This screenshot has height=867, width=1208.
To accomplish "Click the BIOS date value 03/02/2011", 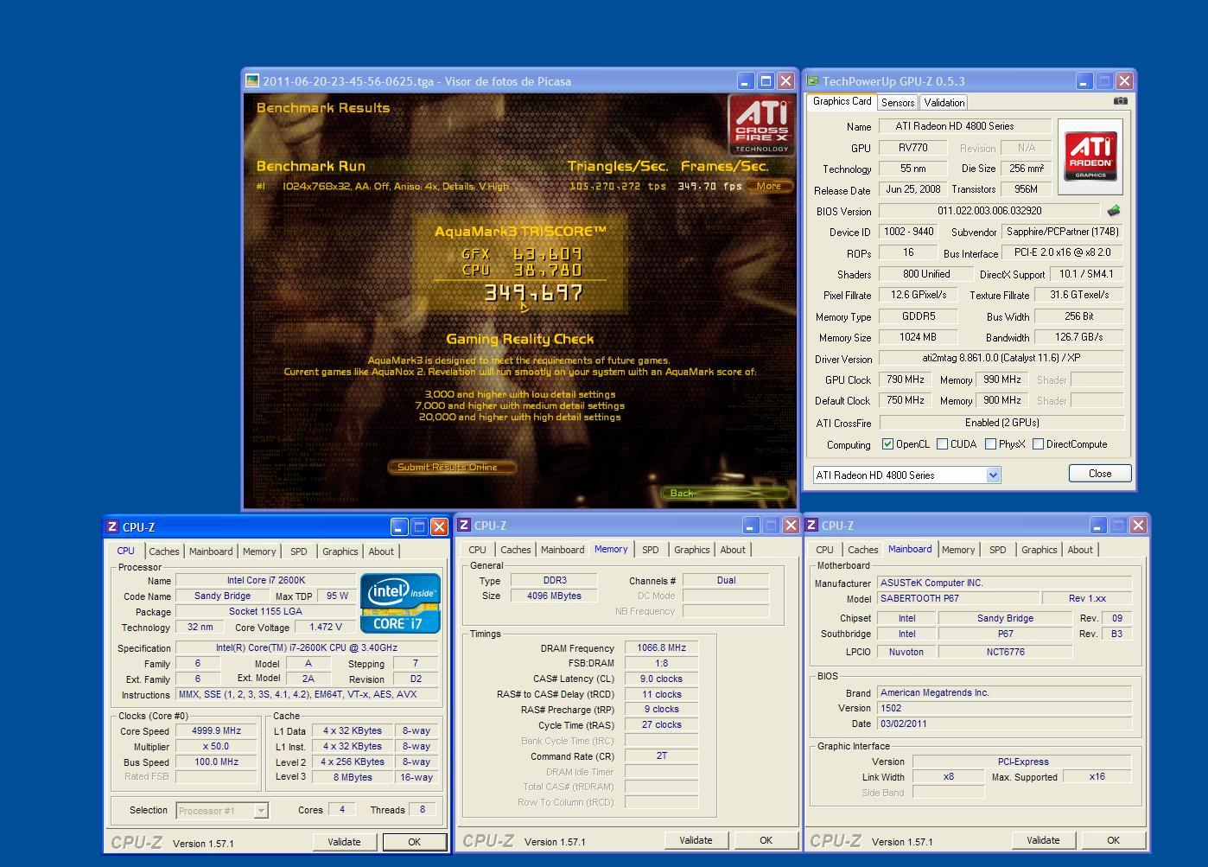I will 1004,724.
